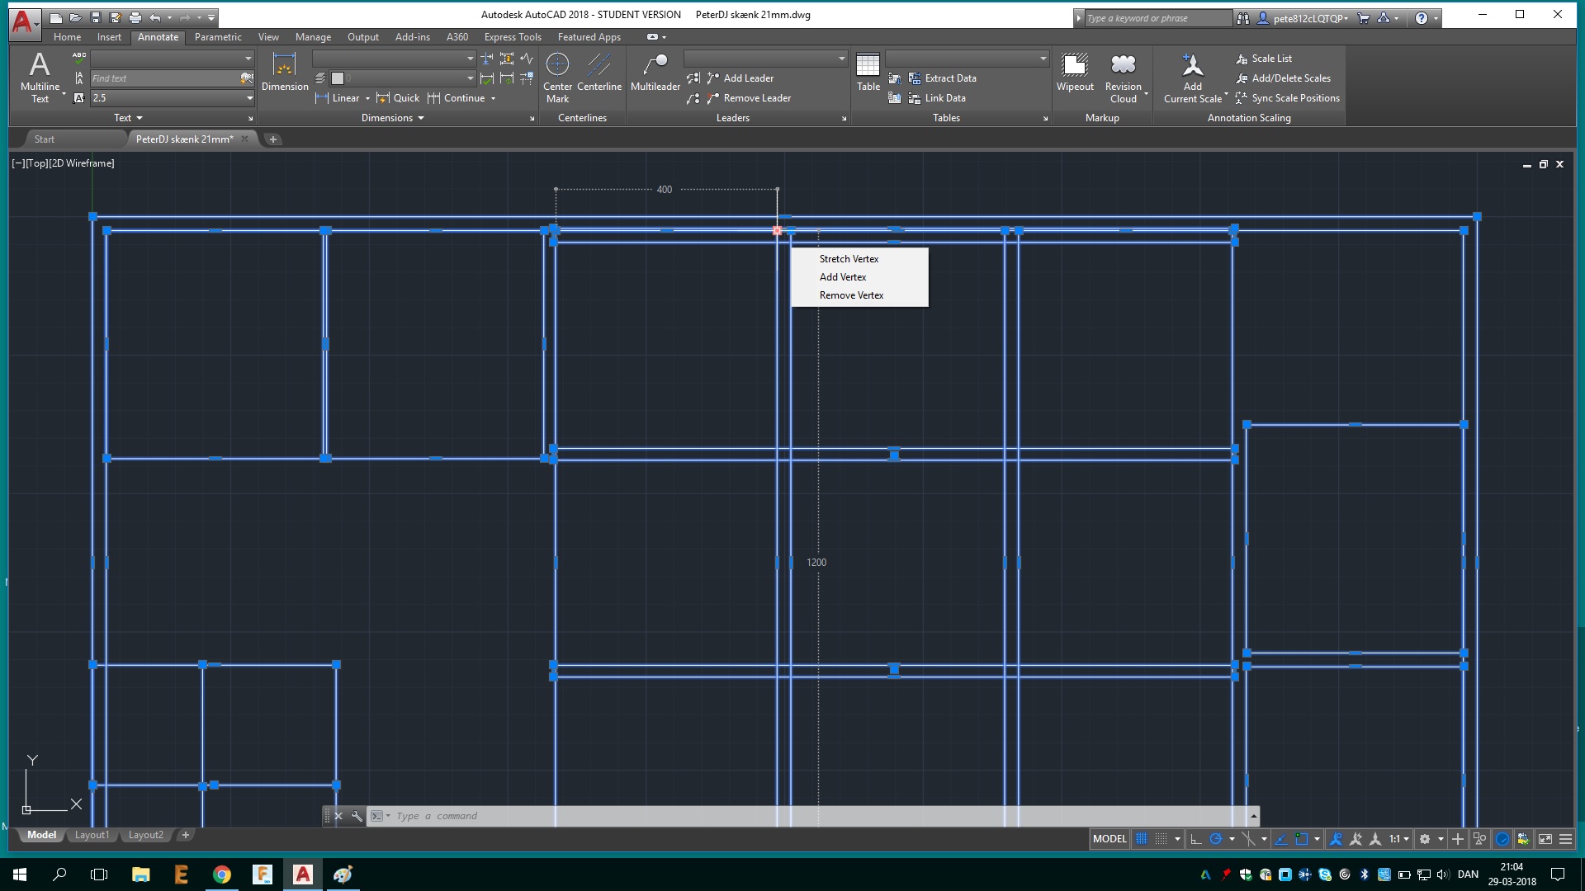Select the Dimension tool icon
This screenshot has height=891, width=1585.
click(284, 73)
